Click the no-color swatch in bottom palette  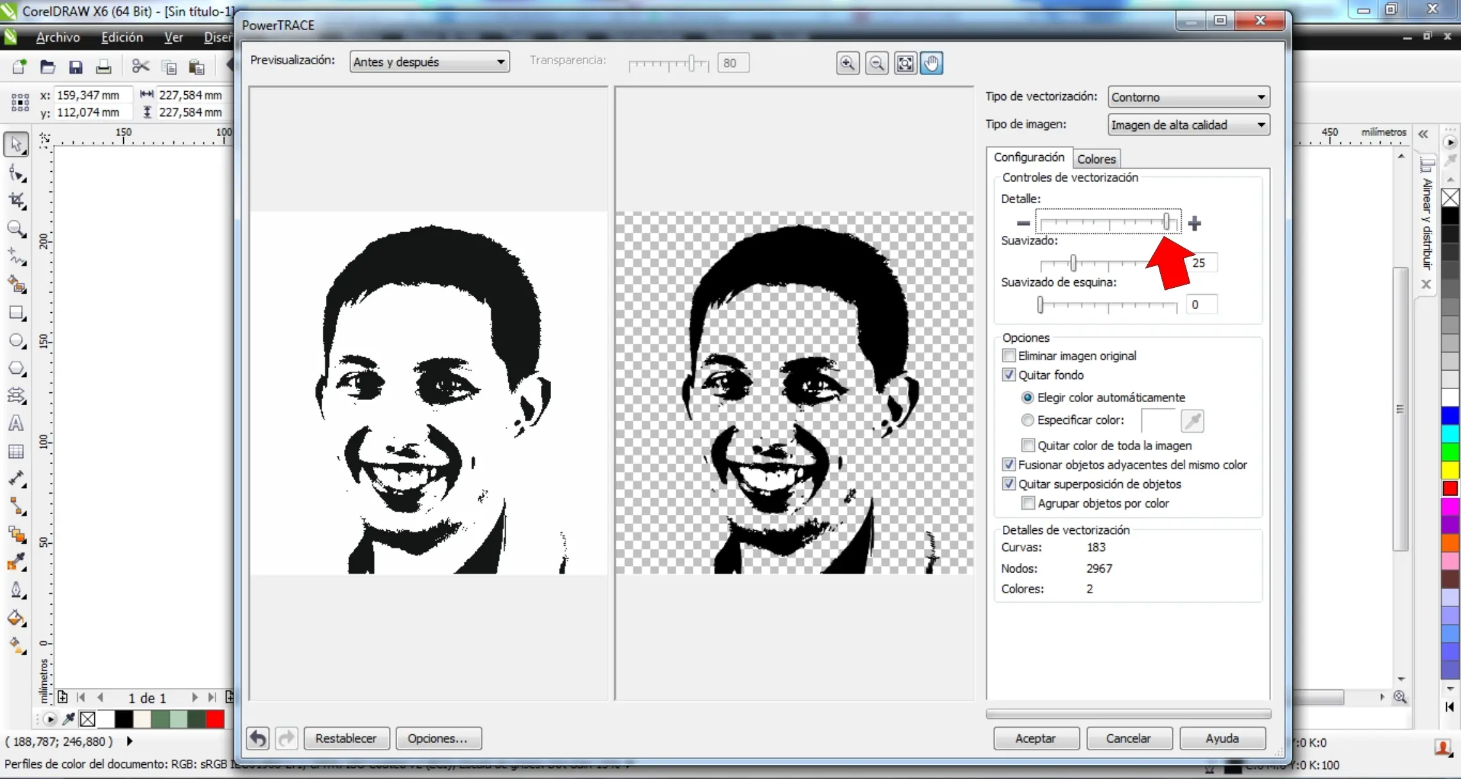[88, 719]
